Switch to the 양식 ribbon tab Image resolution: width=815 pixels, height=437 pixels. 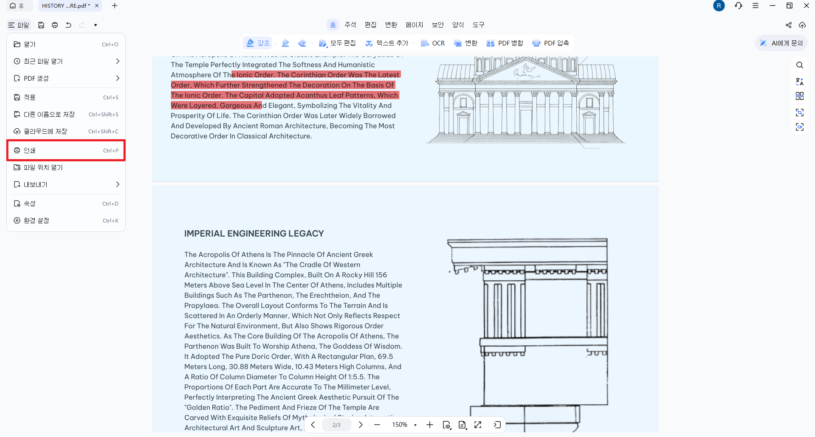pos(458,25)
